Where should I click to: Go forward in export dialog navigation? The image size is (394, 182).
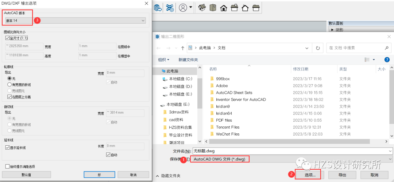pos(169,48)
